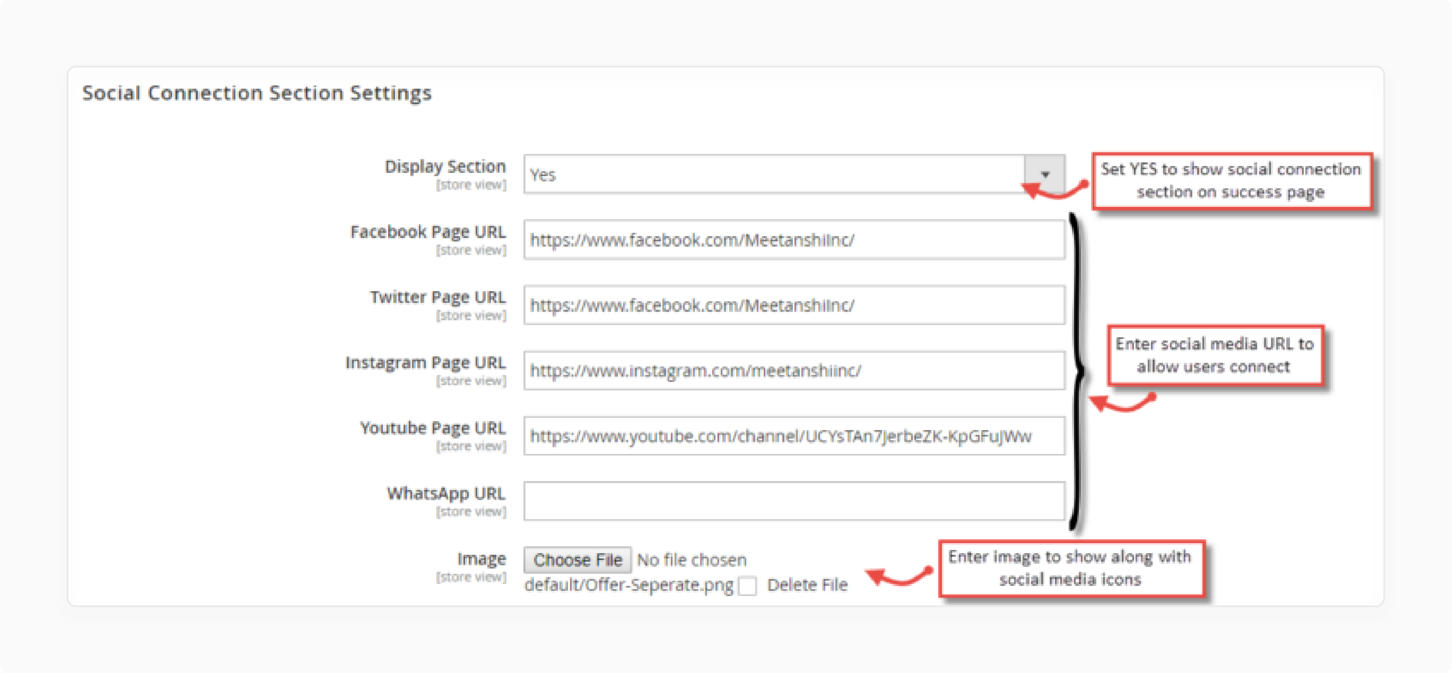Click the empty WhatsApp URL field
Viewport: 1452px width, 673px height.
point(794,501)
